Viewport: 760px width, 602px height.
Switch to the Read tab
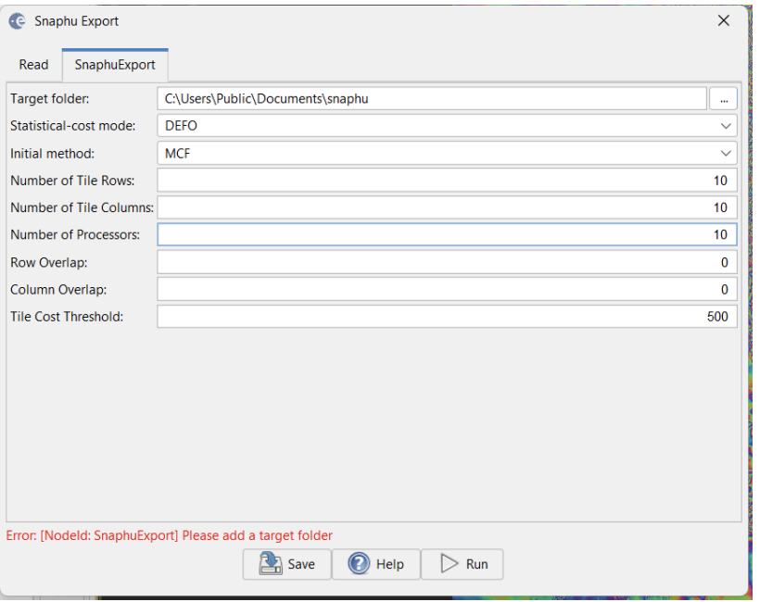click(x=33, y=65)
